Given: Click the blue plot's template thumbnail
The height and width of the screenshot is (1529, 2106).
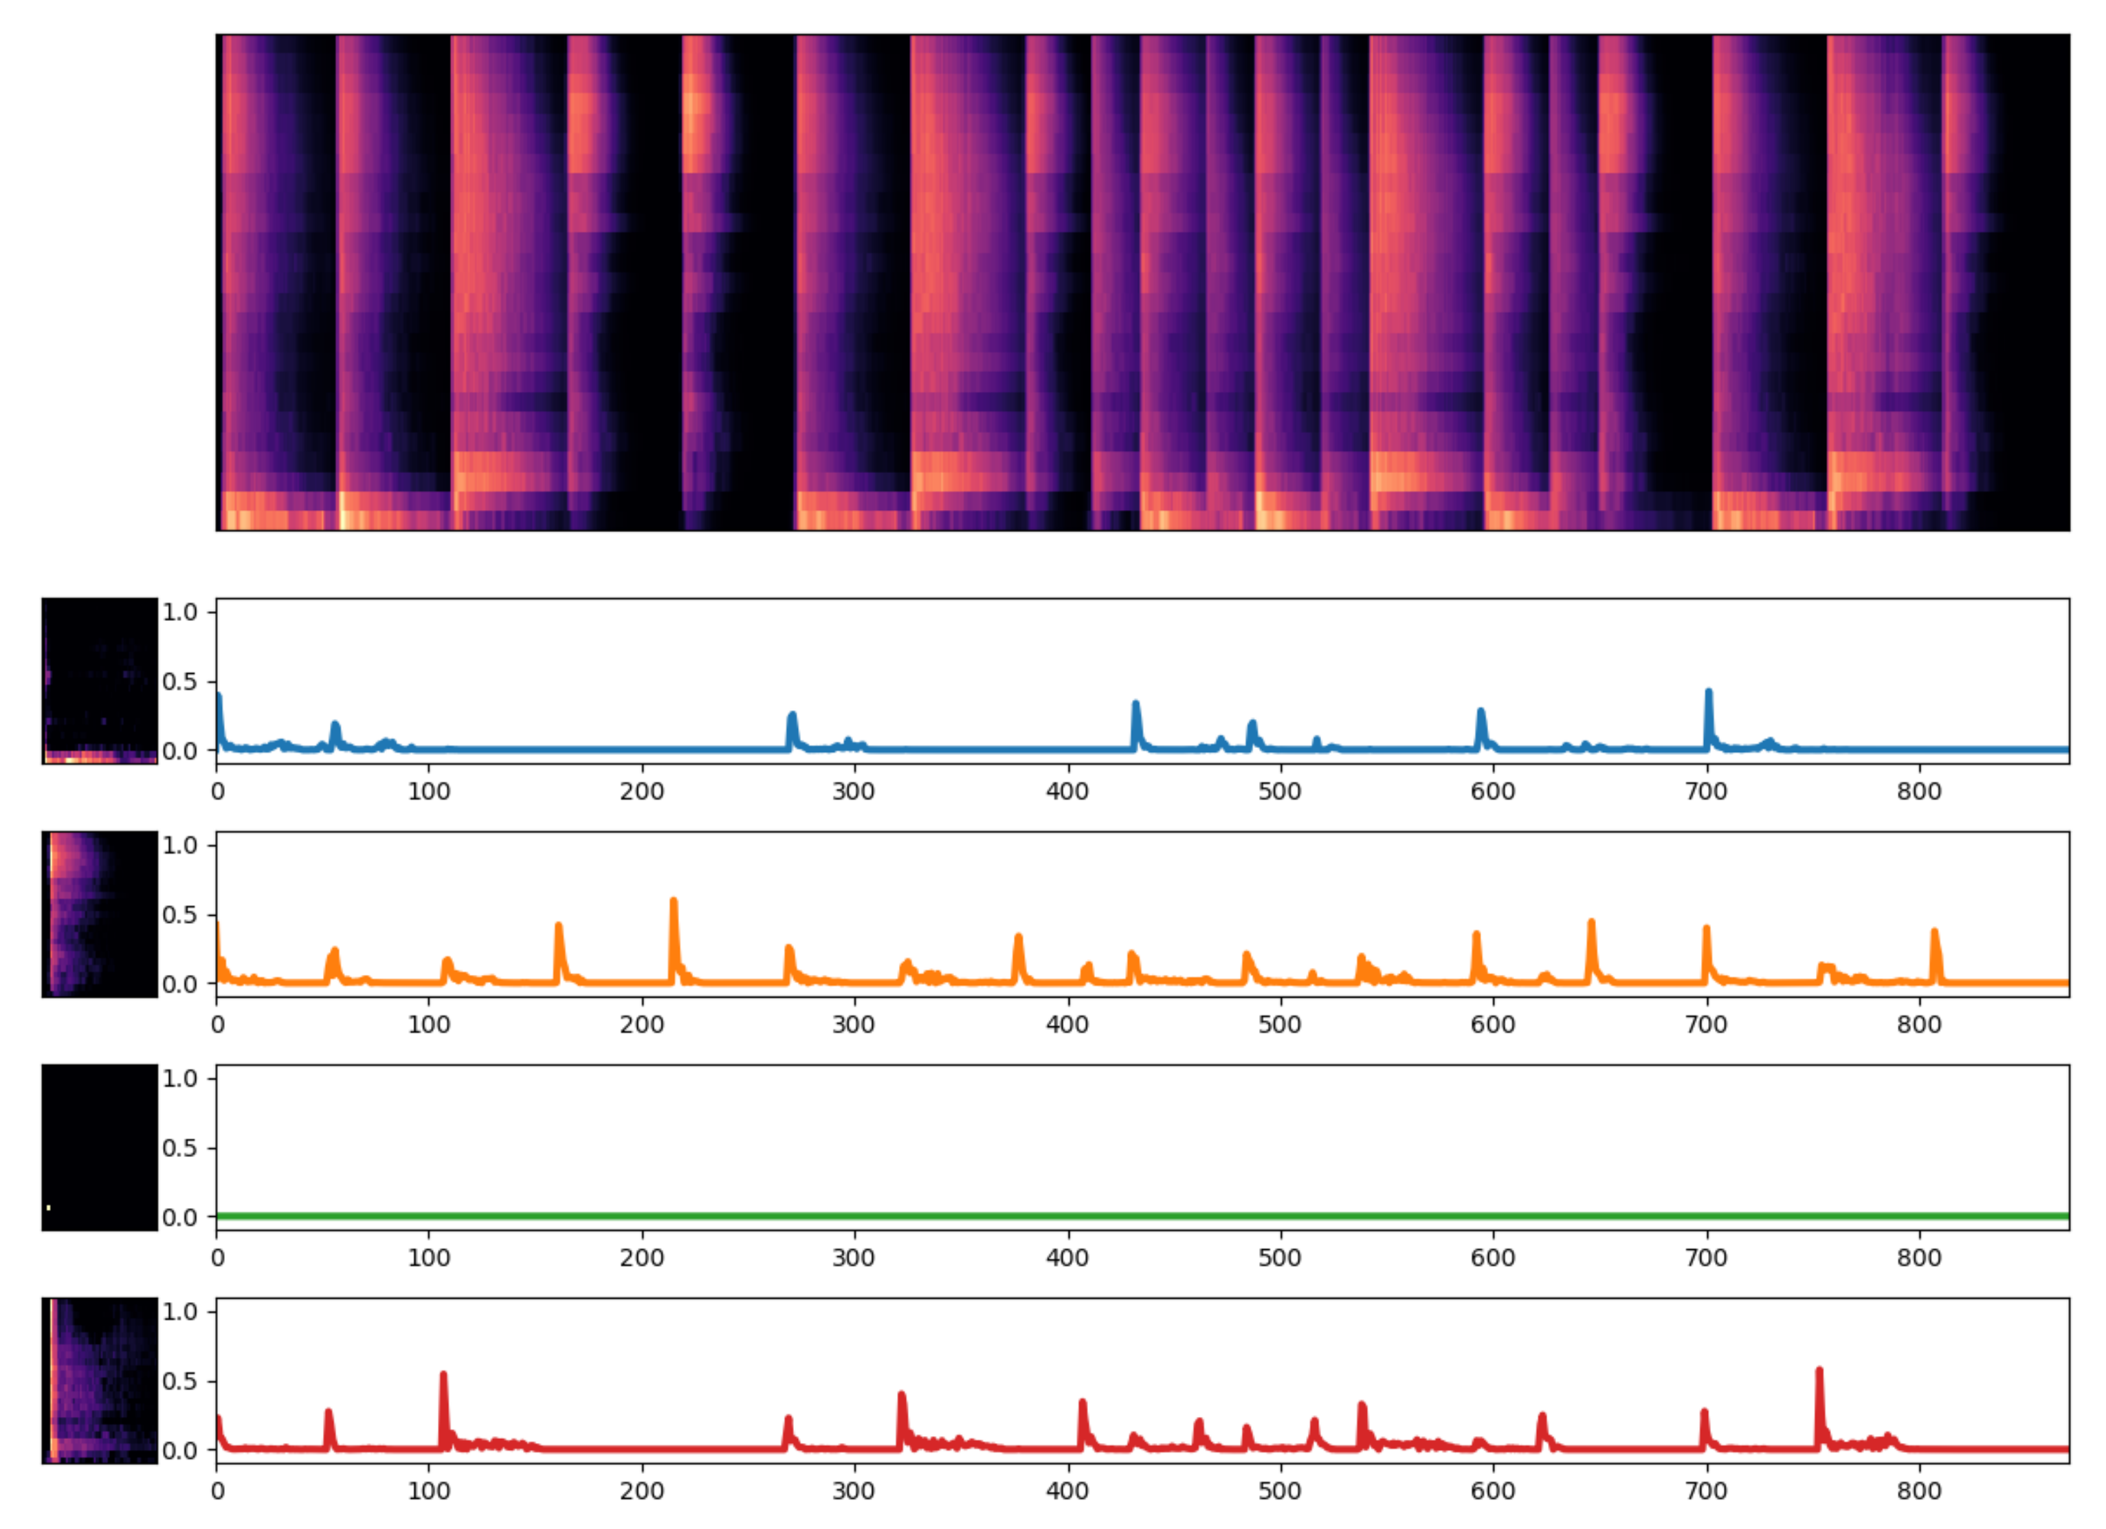Looking at the screenshot, I should click(100, 681).
